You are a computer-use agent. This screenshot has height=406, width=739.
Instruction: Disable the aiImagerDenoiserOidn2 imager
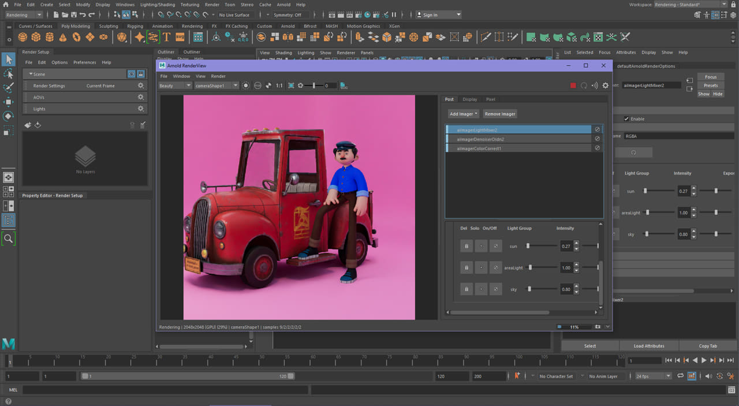click(597, 139)
